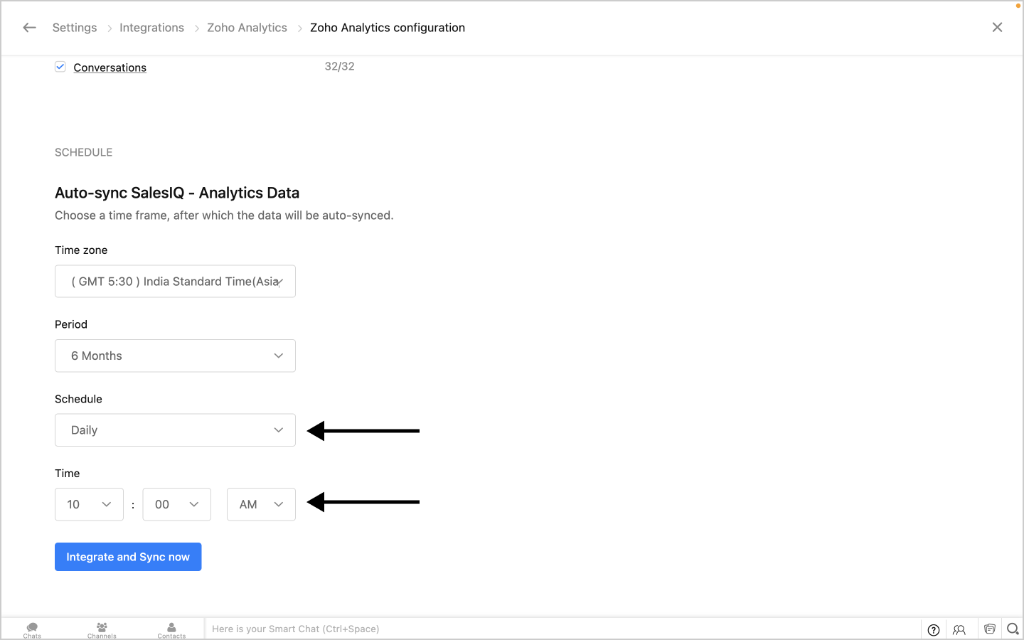
Task: Expand the Period dropdown showing 6 Months
Action: [175, 356]
